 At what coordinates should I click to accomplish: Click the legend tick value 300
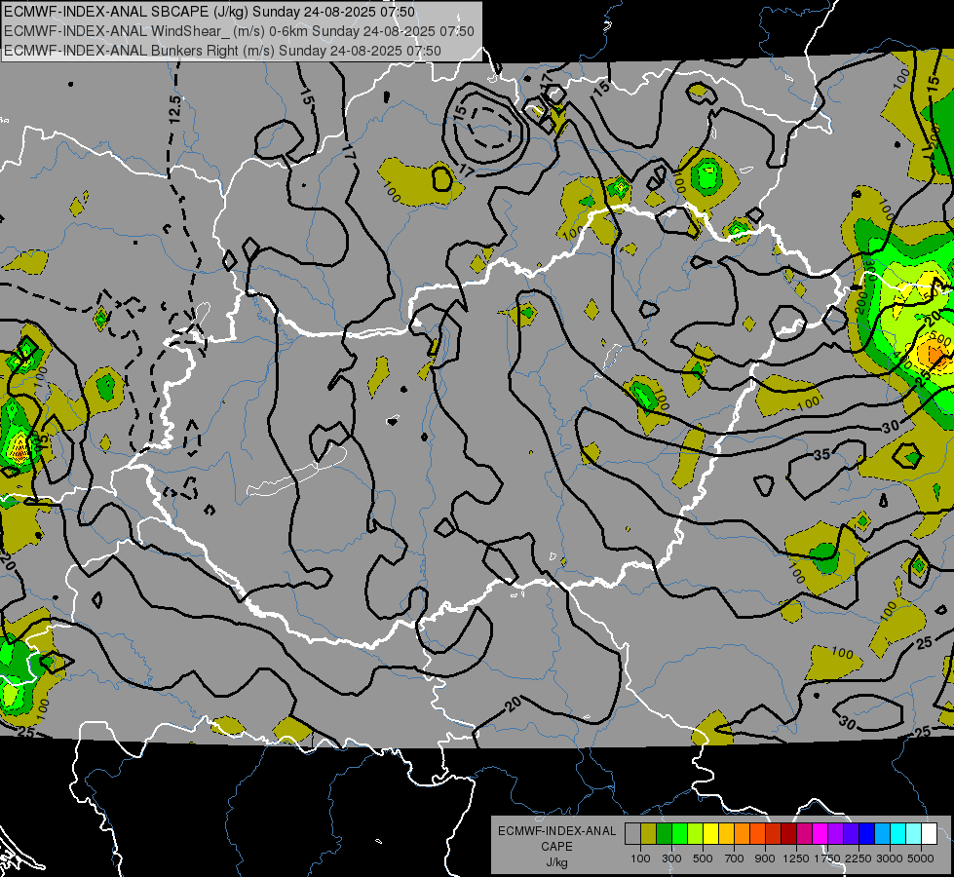click(671, 858)
